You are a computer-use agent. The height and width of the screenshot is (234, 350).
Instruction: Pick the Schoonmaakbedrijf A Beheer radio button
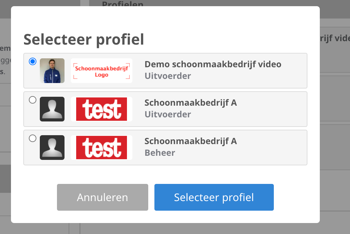click(33, 139)
